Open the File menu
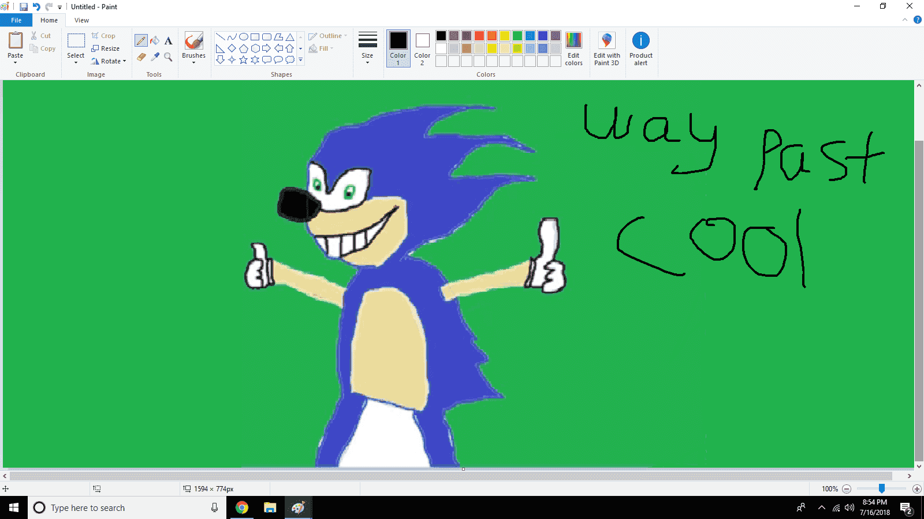The width and height of the screenshot is (924, 519). (16, 20)
